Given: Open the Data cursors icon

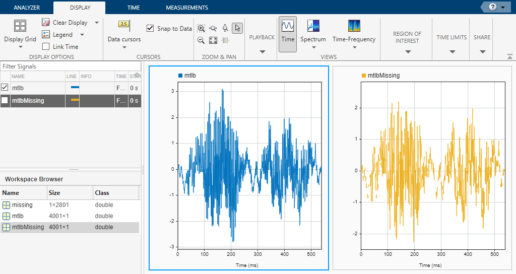Looking at the screenshot, I should coord(124,24).
